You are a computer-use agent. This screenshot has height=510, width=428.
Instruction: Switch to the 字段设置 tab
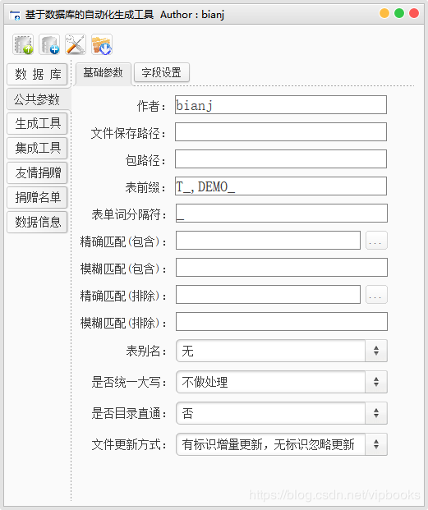click(162, 72)
